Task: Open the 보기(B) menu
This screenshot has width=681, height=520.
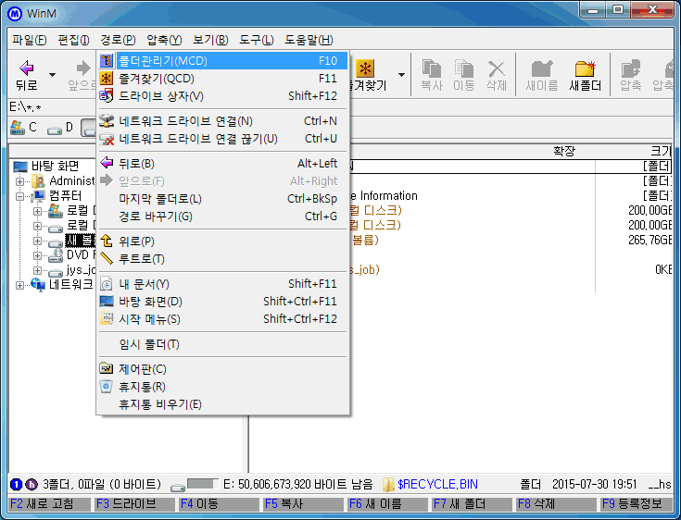Action: click(210, 40)
